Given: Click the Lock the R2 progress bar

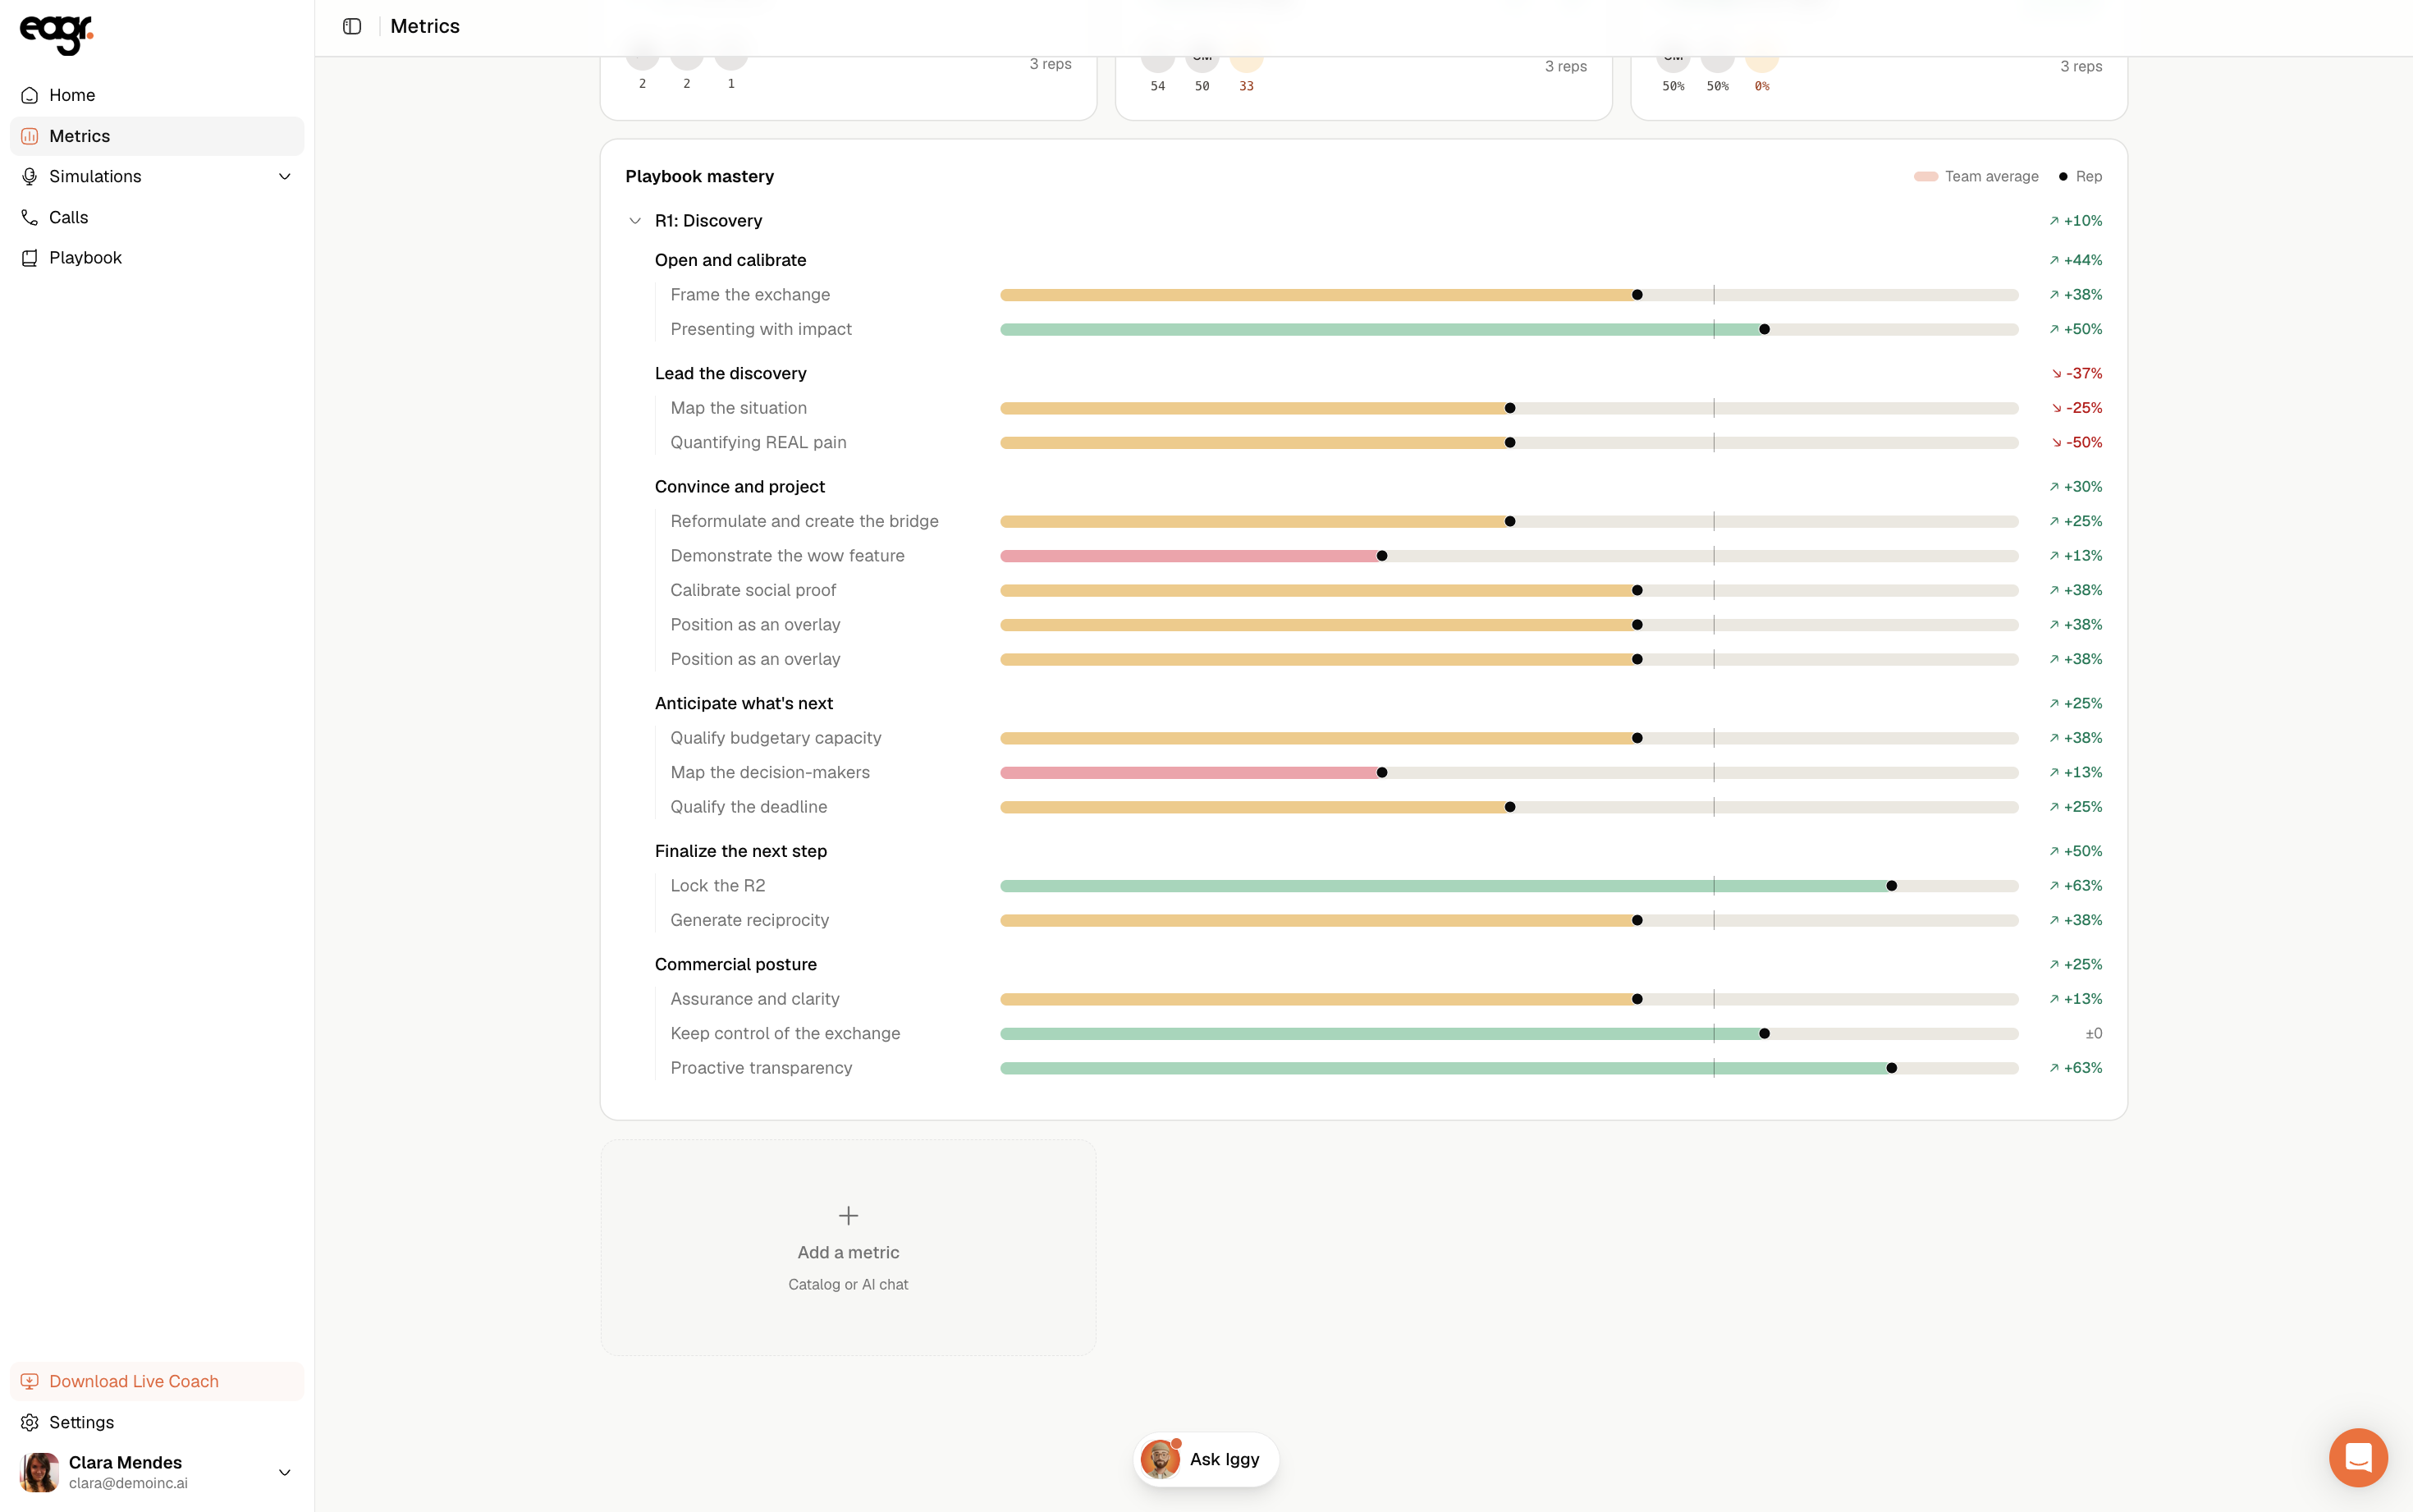Looking at the screenshot, I should point(1509,886).
